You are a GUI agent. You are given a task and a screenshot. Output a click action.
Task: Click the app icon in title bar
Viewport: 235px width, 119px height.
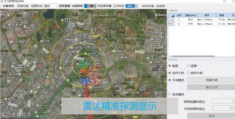click(2, 1)
